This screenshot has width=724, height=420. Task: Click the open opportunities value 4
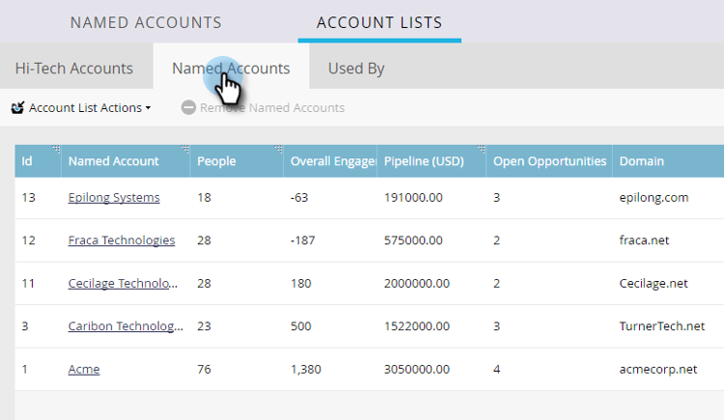click(x=497, y=369)
